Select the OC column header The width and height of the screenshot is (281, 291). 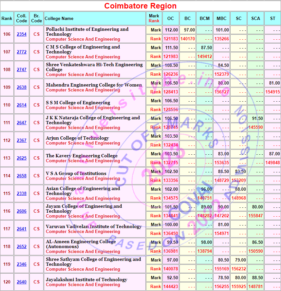click(171, 18)
